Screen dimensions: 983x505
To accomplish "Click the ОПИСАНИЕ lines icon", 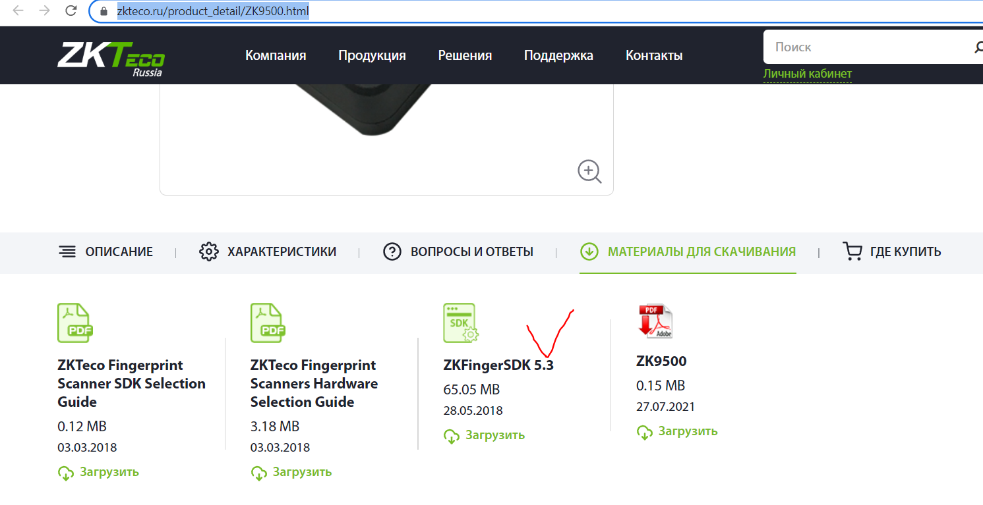I will click(x=67, y=252).
